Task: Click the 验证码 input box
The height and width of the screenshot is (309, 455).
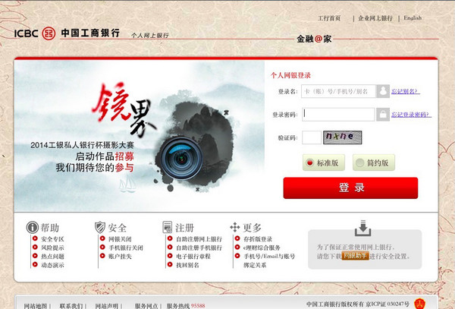Action: (312, 137)
